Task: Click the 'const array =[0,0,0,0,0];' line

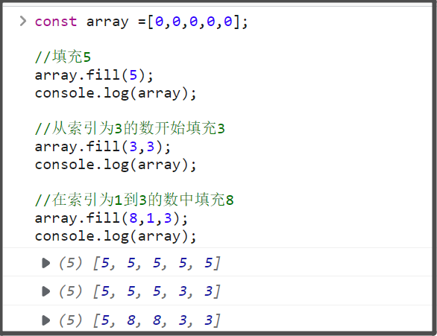Action: pyautogui.click(x=141, y=22)
